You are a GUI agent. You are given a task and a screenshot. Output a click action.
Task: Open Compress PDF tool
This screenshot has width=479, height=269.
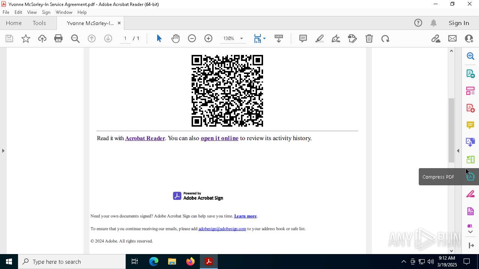470,177
